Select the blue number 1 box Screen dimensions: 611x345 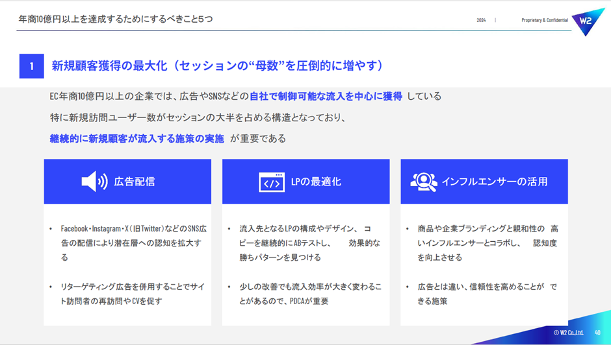coord(32,66)
